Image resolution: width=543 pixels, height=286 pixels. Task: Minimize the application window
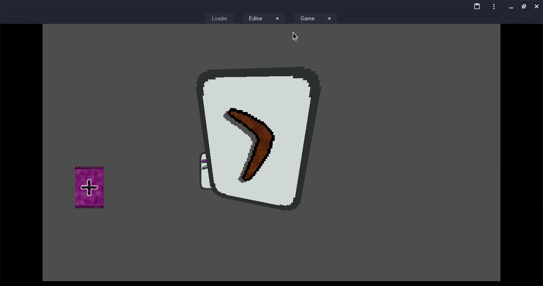[511, 6]
